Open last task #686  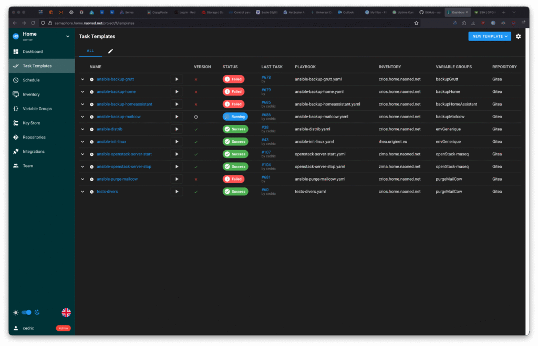[266, 114]
